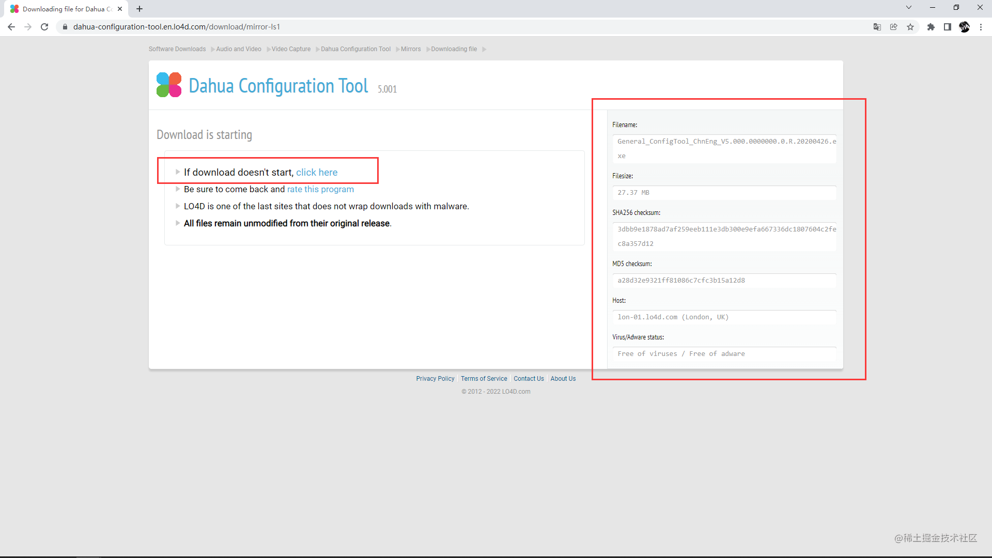This screenshot has height=558, width=992.
Task: Select the Filesize value 27.37 MB
Action: tap(724, 193)
